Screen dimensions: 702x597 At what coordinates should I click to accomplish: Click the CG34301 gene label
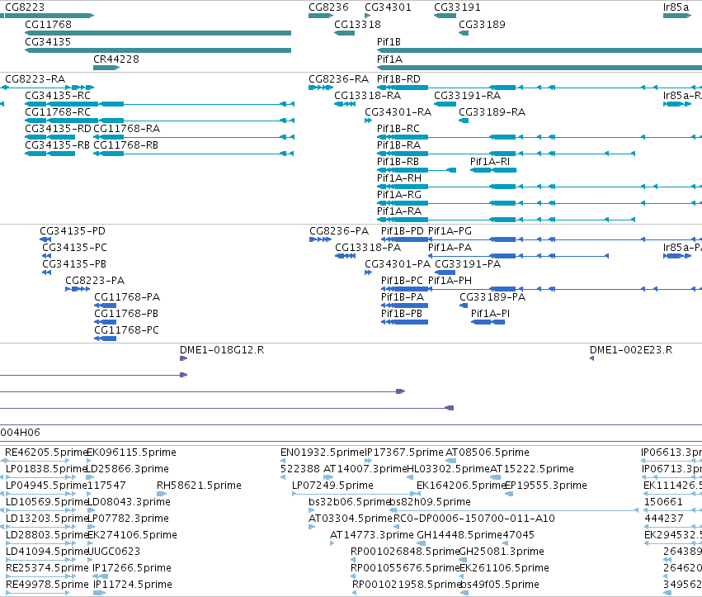pos(388,7)
